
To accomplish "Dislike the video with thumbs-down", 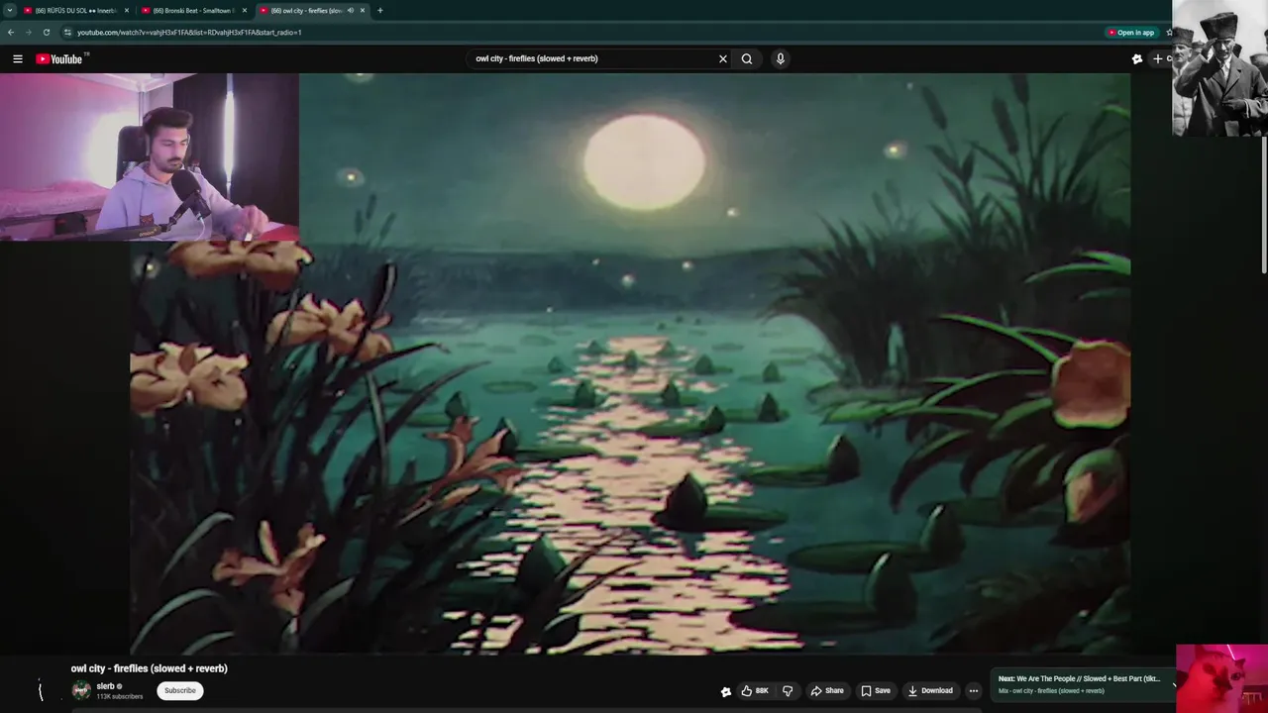I will pos(788,690).
